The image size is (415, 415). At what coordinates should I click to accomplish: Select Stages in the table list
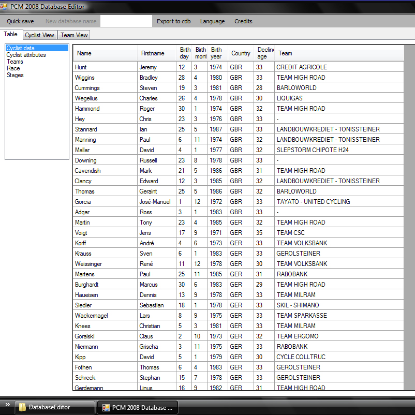15,75
